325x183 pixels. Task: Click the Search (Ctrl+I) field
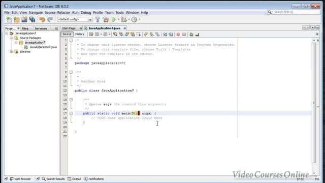pyautogui.click(x=297, y=12)
